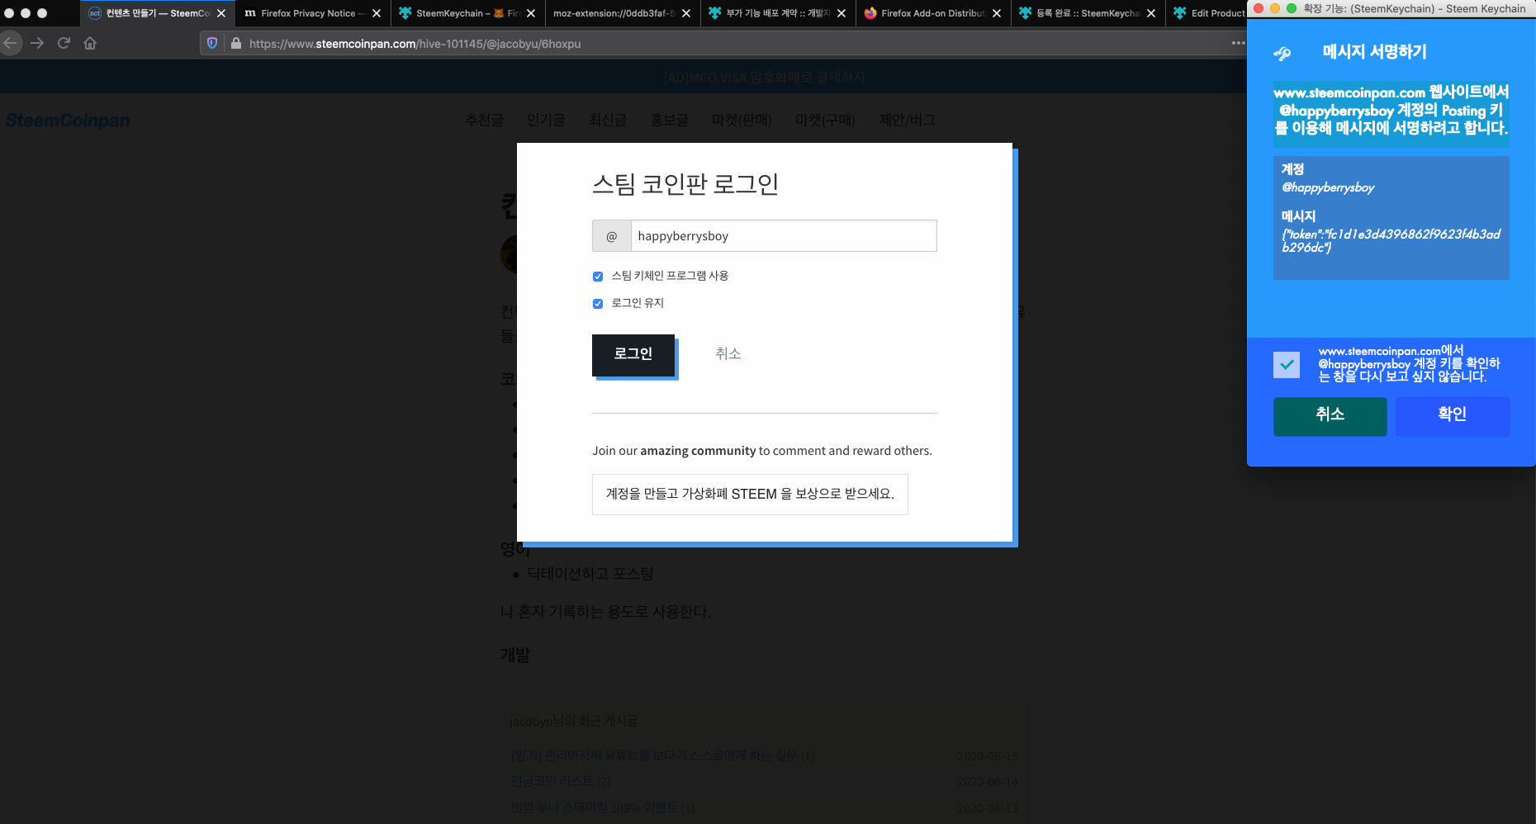Open tracking protection shield in address bar
The width and height of the screenshot is (1536, 824).
pos(212,43)
